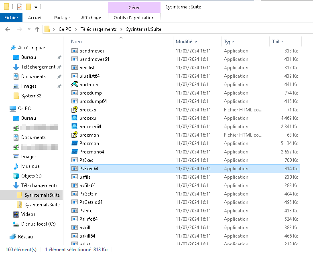Click the SysinternalsSuite address bar segment

click(144, 29)
